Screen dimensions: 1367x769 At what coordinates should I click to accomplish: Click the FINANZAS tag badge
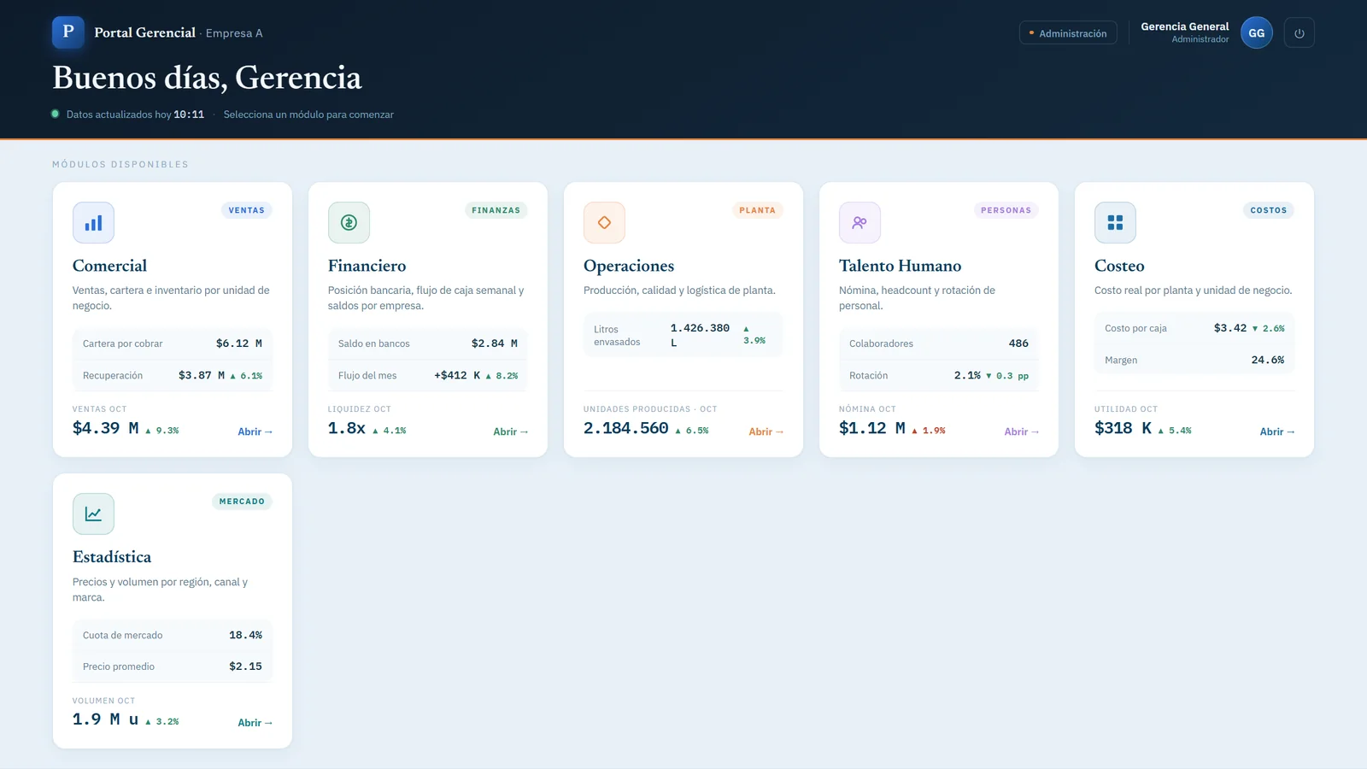pos(496,210)
